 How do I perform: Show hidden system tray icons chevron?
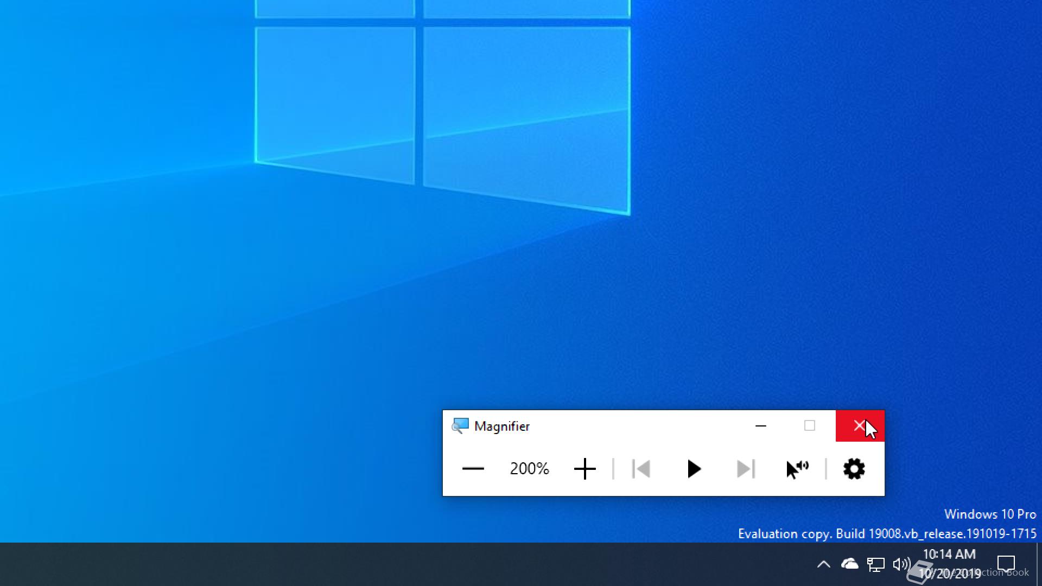(823, 564)
